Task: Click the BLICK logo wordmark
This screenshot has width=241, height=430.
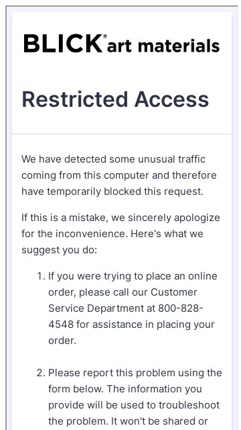Action: coord(63,43)
